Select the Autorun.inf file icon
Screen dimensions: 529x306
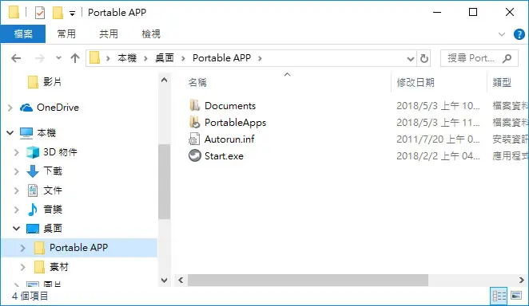click(194, 139)
